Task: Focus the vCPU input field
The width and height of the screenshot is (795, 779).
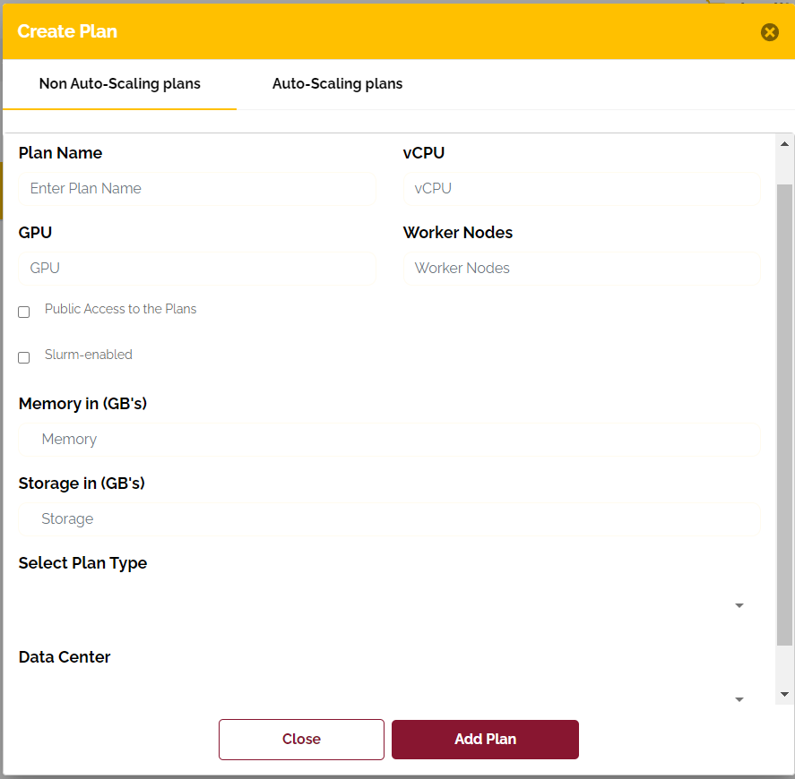Action: click(582, 189)
